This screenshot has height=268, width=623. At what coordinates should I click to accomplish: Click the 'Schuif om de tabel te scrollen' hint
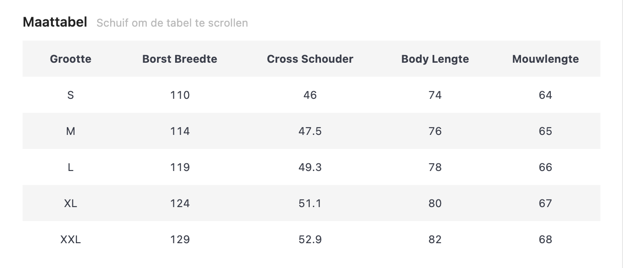click(x=172, y=23)
